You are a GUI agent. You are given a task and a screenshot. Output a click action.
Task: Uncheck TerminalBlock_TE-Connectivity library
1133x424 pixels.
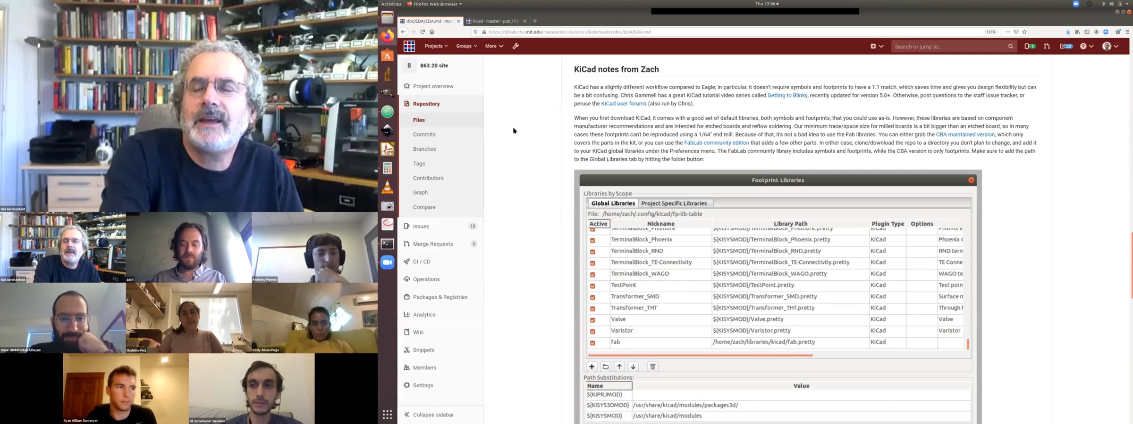coord(592,263)
